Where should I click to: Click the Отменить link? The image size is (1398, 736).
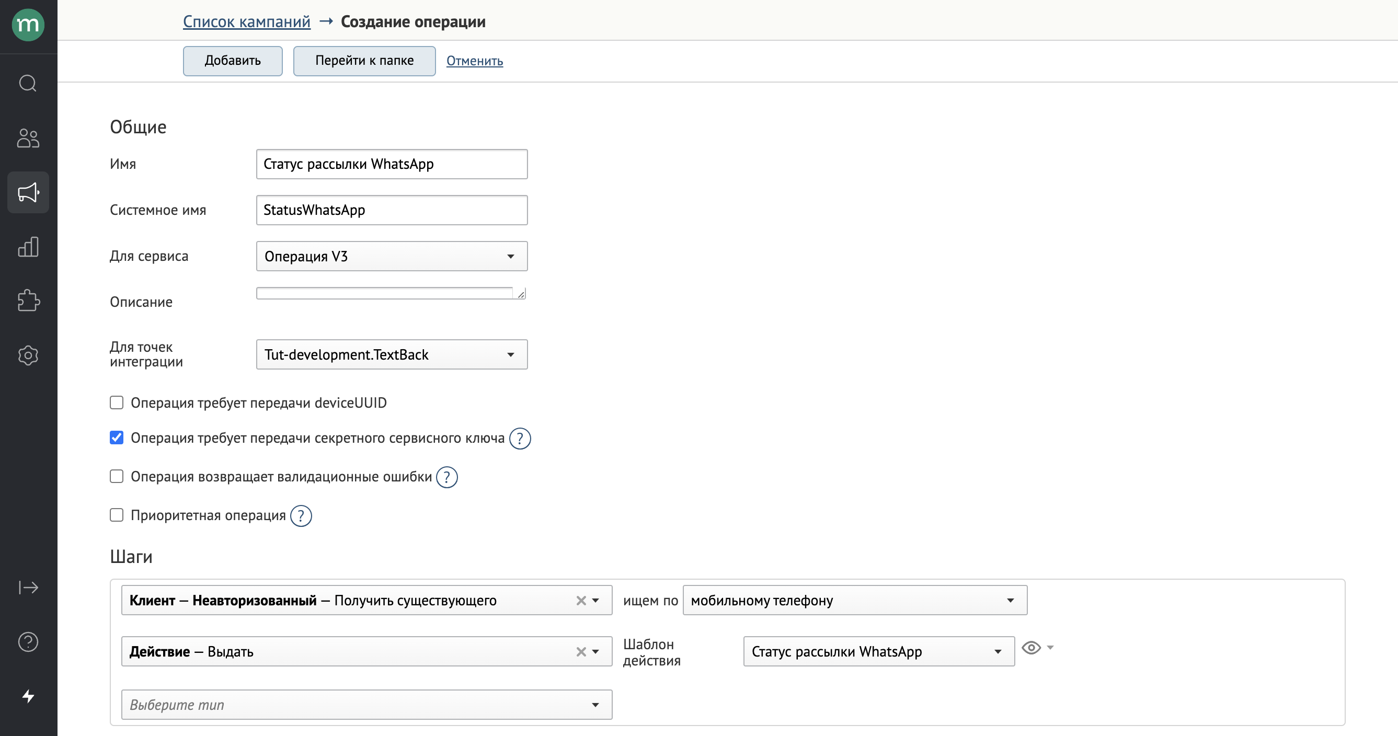click(x=475, y=61)
